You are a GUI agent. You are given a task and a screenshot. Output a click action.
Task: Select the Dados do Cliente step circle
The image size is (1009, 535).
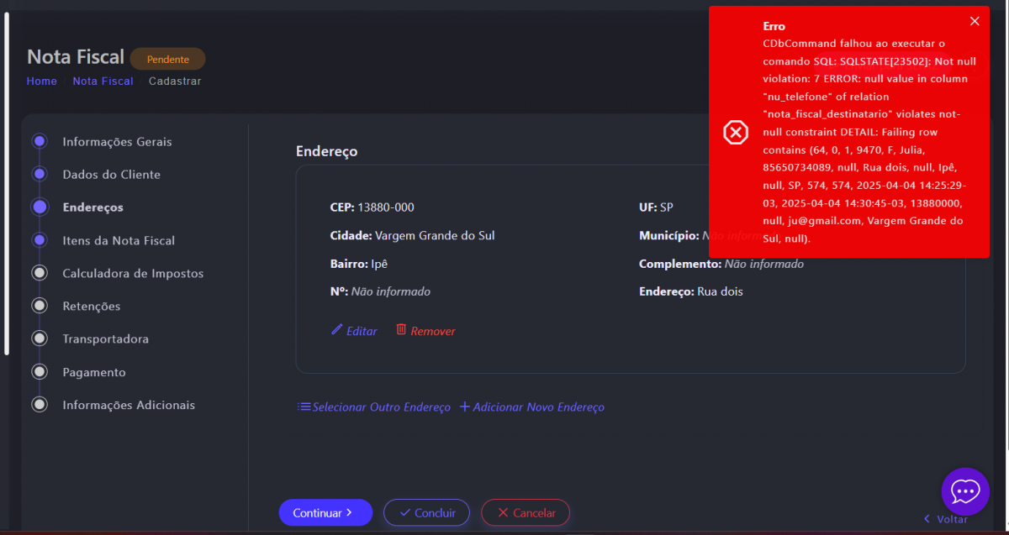[40, 175]
